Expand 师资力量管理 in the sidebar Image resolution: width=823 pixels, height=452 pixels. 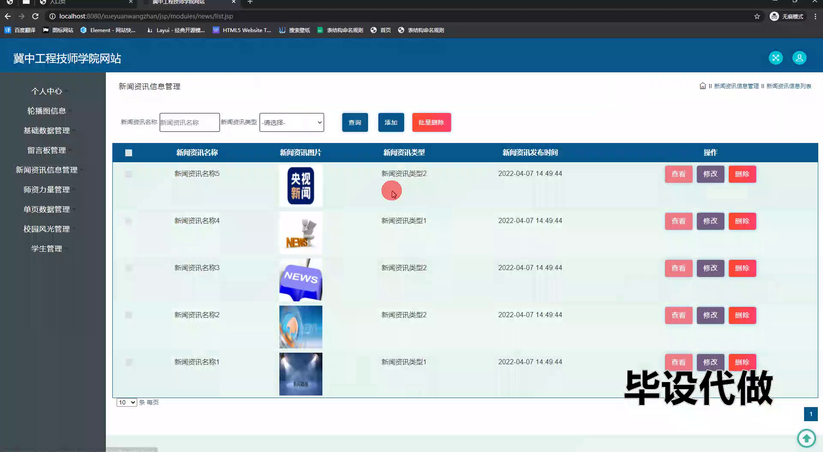47,190
